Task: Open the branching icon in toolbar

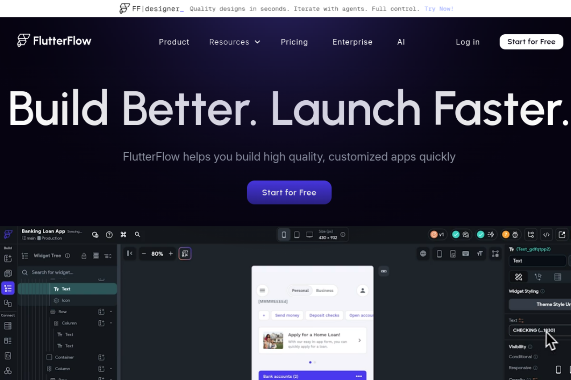Action: 530,234
